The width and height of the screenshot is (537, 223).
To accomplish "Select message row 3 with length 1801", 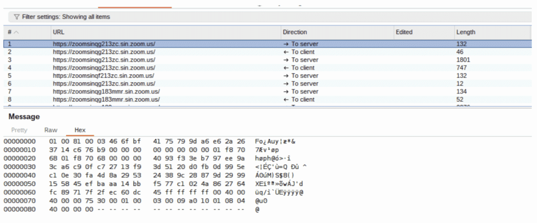I will tap(267, 60).
